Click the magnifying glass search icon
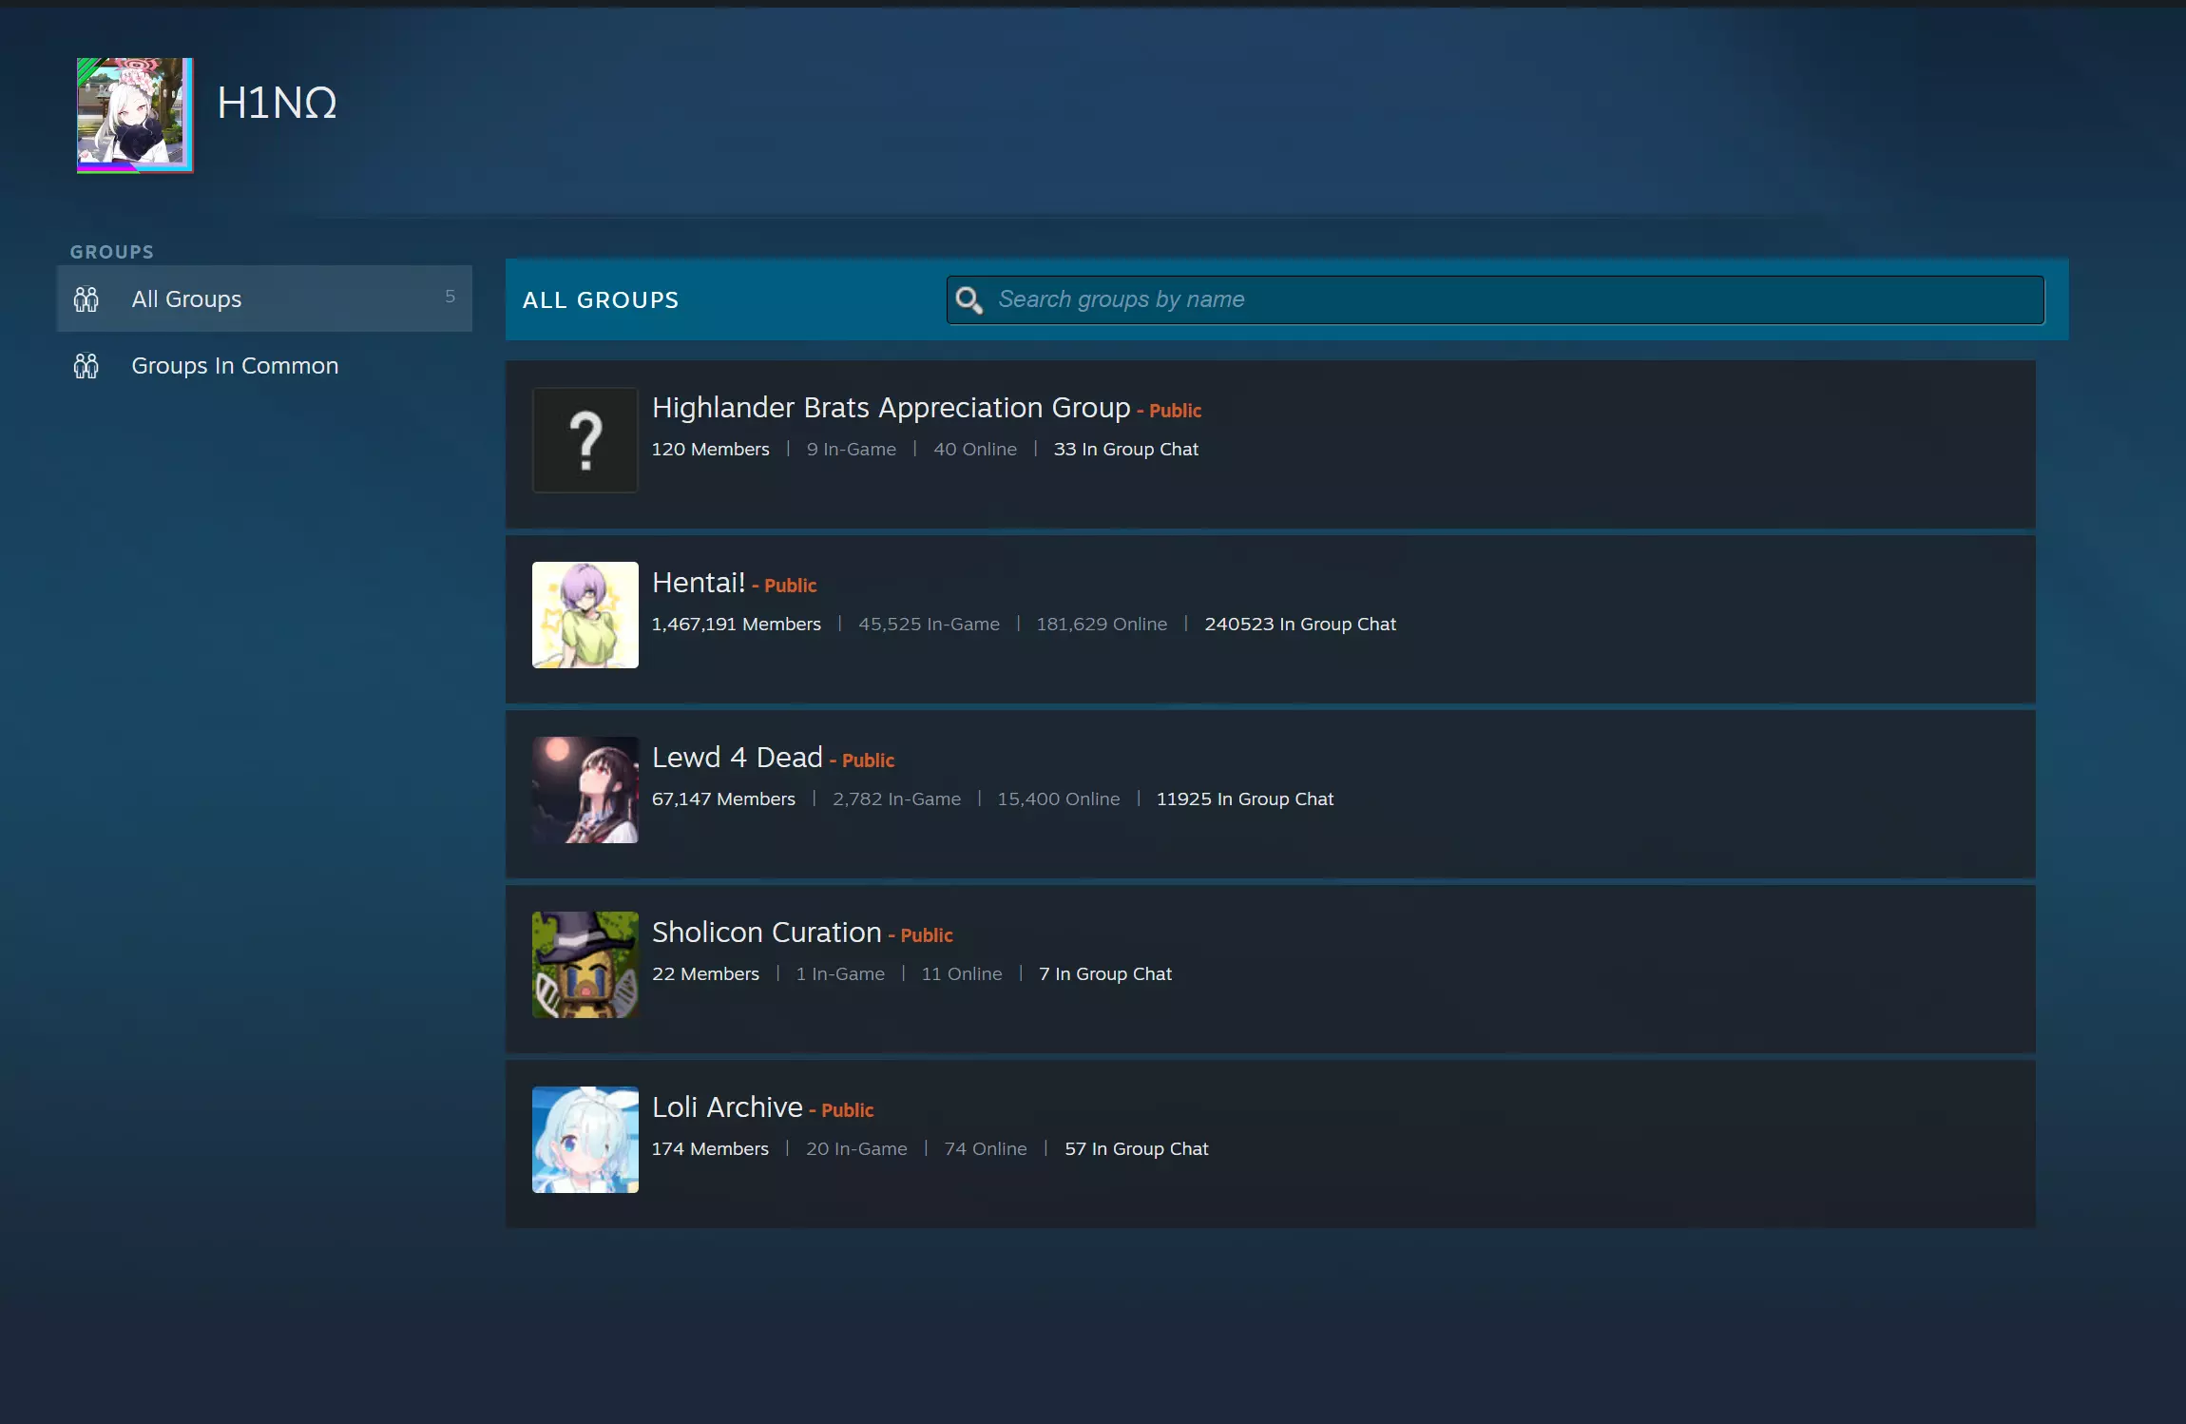The image size is (2186, 1424). [x=968, y=300]
